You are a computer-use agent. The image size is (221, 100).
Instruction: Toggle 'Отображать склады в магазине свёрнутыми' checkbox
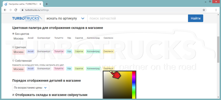click(x=13, y=95)
